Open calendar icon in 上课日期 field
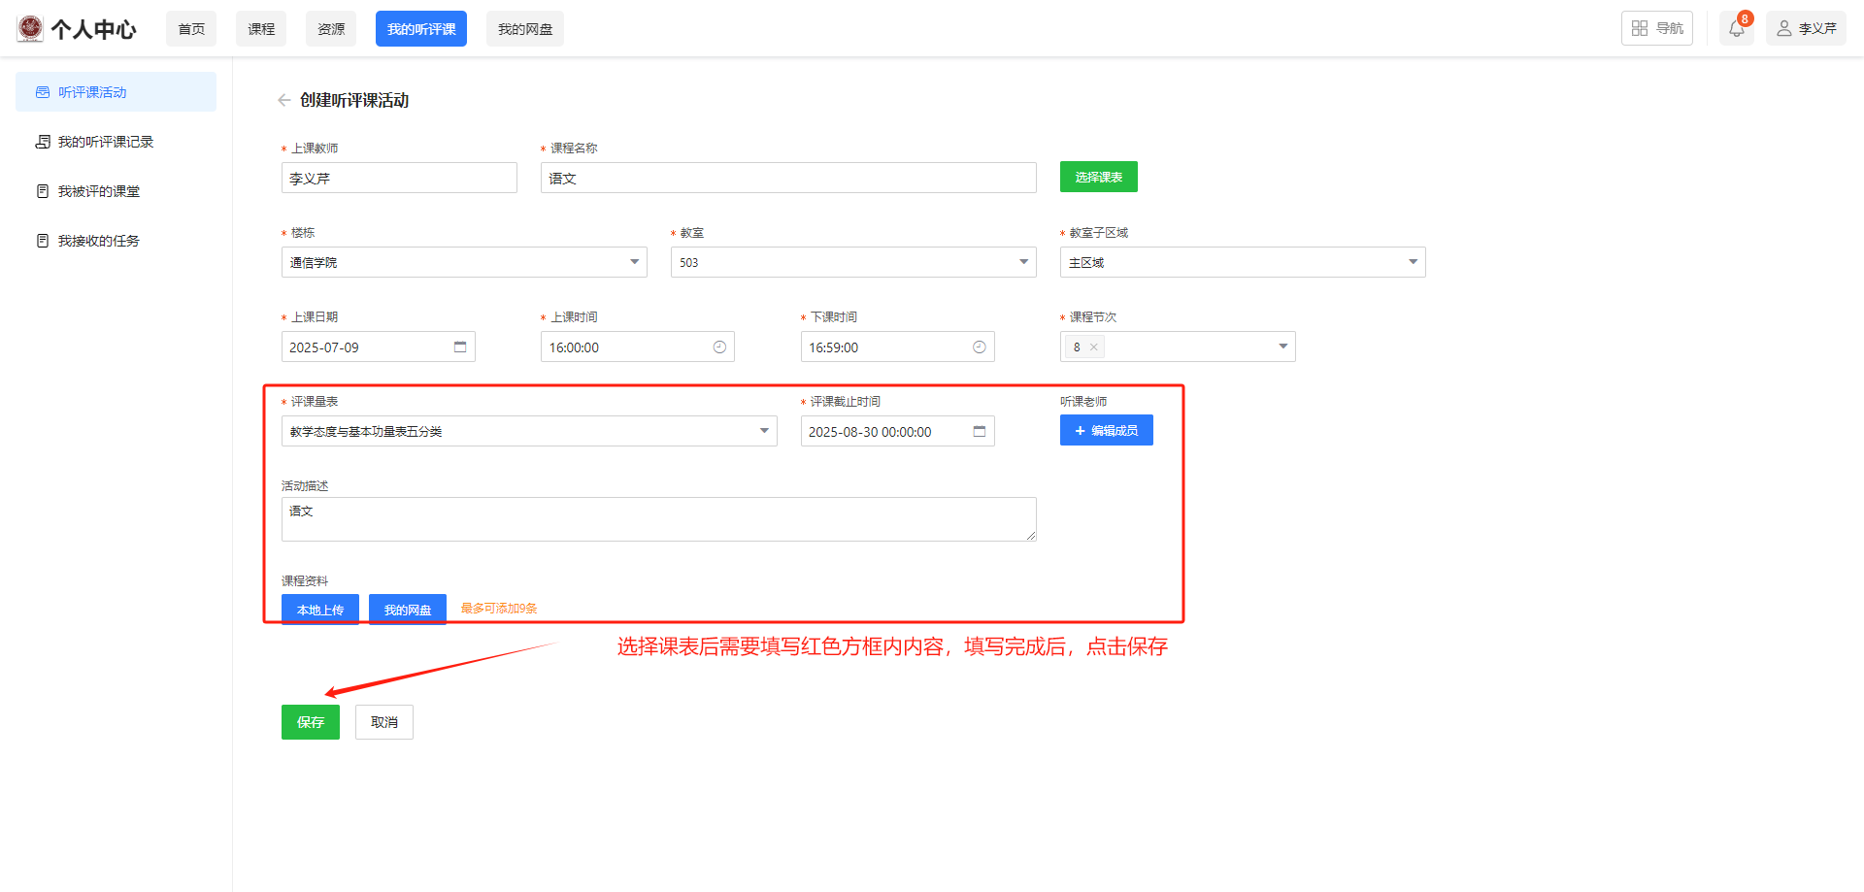1864x892 pixels. pos(460,347)
